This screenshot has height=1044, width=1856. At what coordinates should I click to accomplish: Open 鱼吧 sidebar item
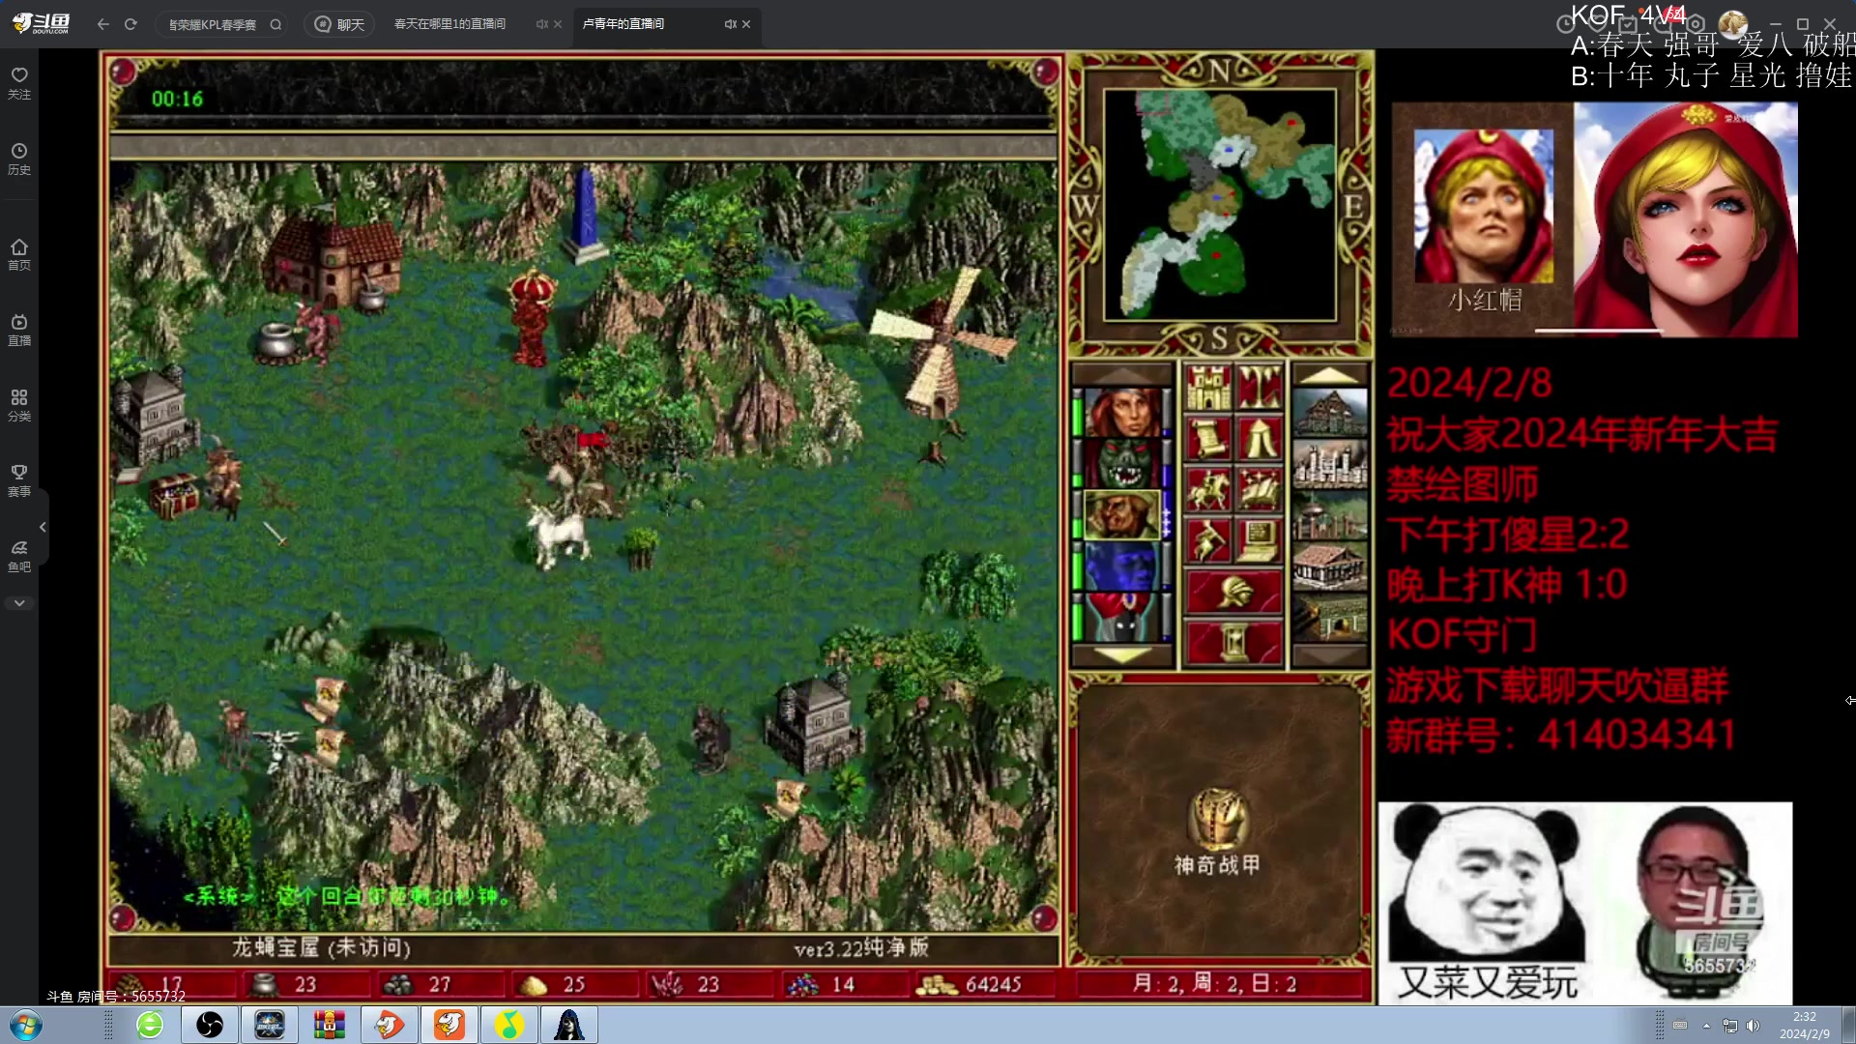(19, 556)
